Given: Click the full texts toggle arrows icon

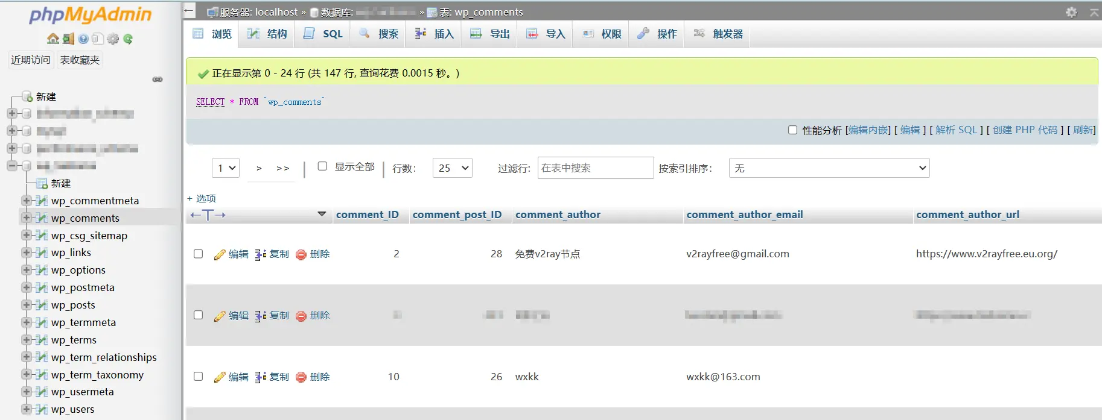Looking at the screenshot, I should tap(208, 215).
